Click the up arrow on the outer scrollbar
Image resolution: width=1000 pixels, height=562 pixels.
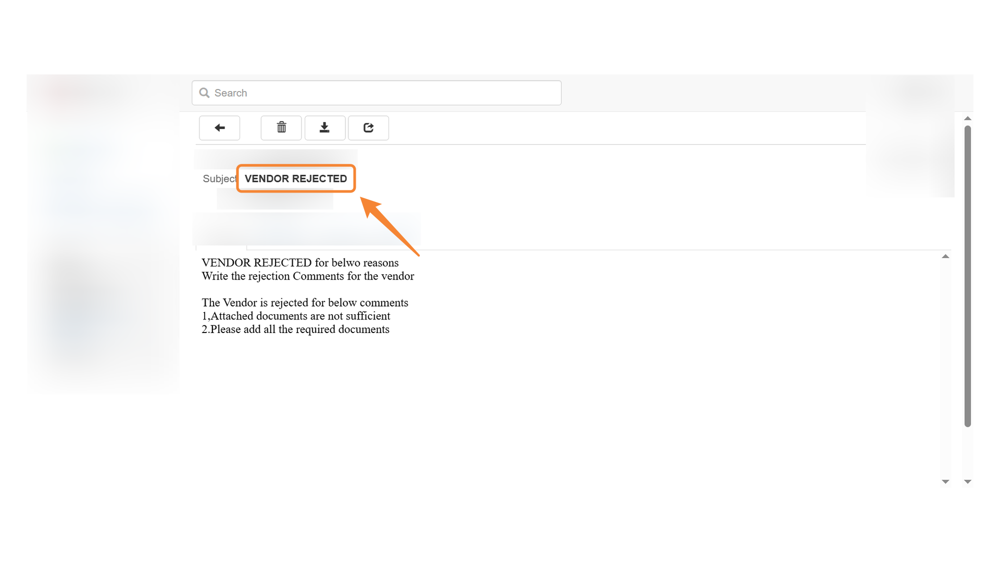[968, 118]
